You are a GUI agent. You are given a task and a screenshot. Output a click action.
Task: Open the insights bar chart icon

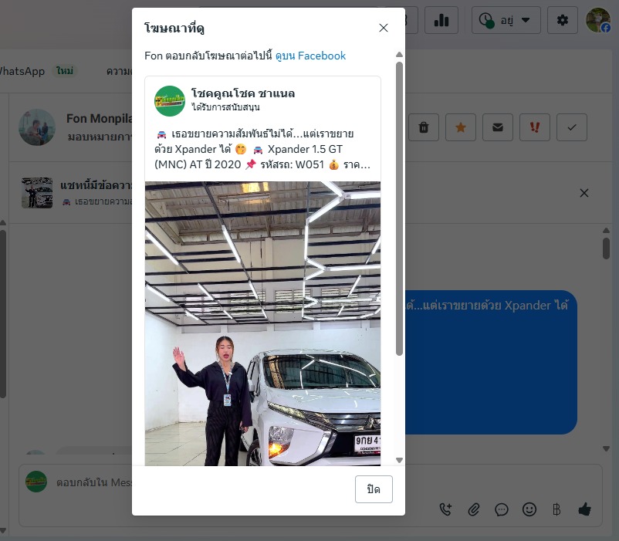[x=441, y=20]
